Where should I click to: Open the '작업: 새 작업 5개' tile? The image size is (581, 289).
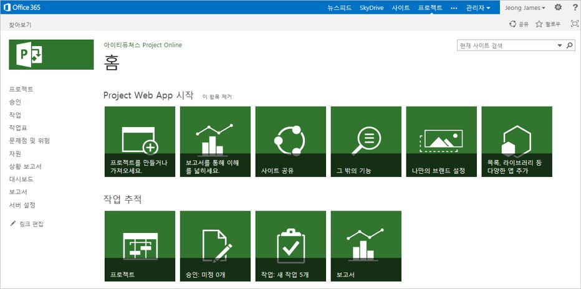[290, 245]
